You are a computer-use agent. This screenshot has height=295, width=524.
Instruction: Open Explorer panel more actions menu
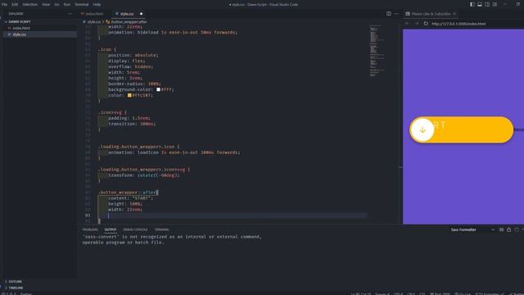[x=70, y=14]
